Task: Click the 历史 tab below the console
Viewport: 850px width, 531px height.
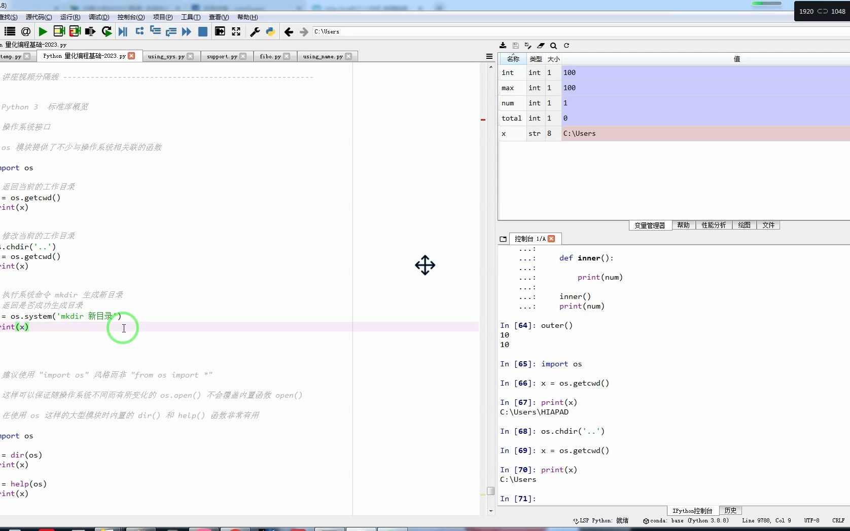Action: click(730, 510)
